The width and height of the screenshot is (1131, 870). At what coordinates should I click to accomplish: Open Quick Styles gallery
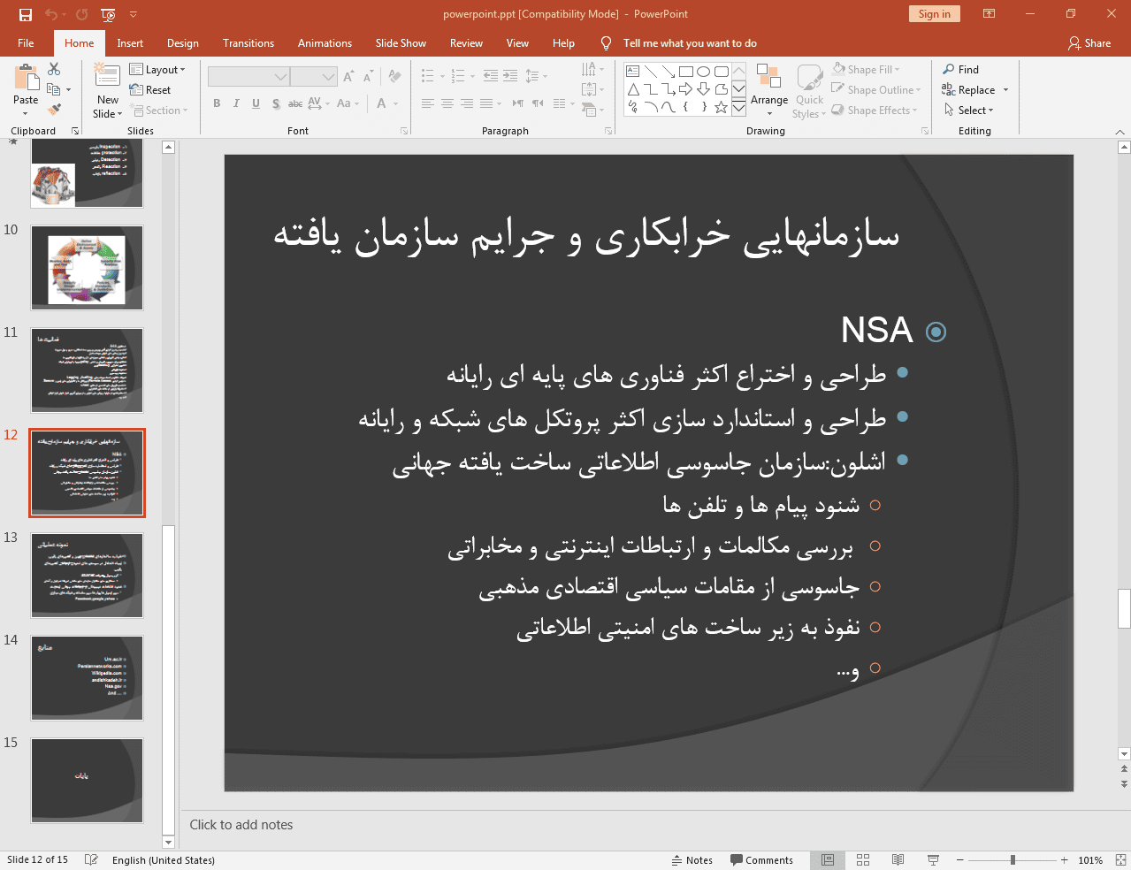click(809, 90)
